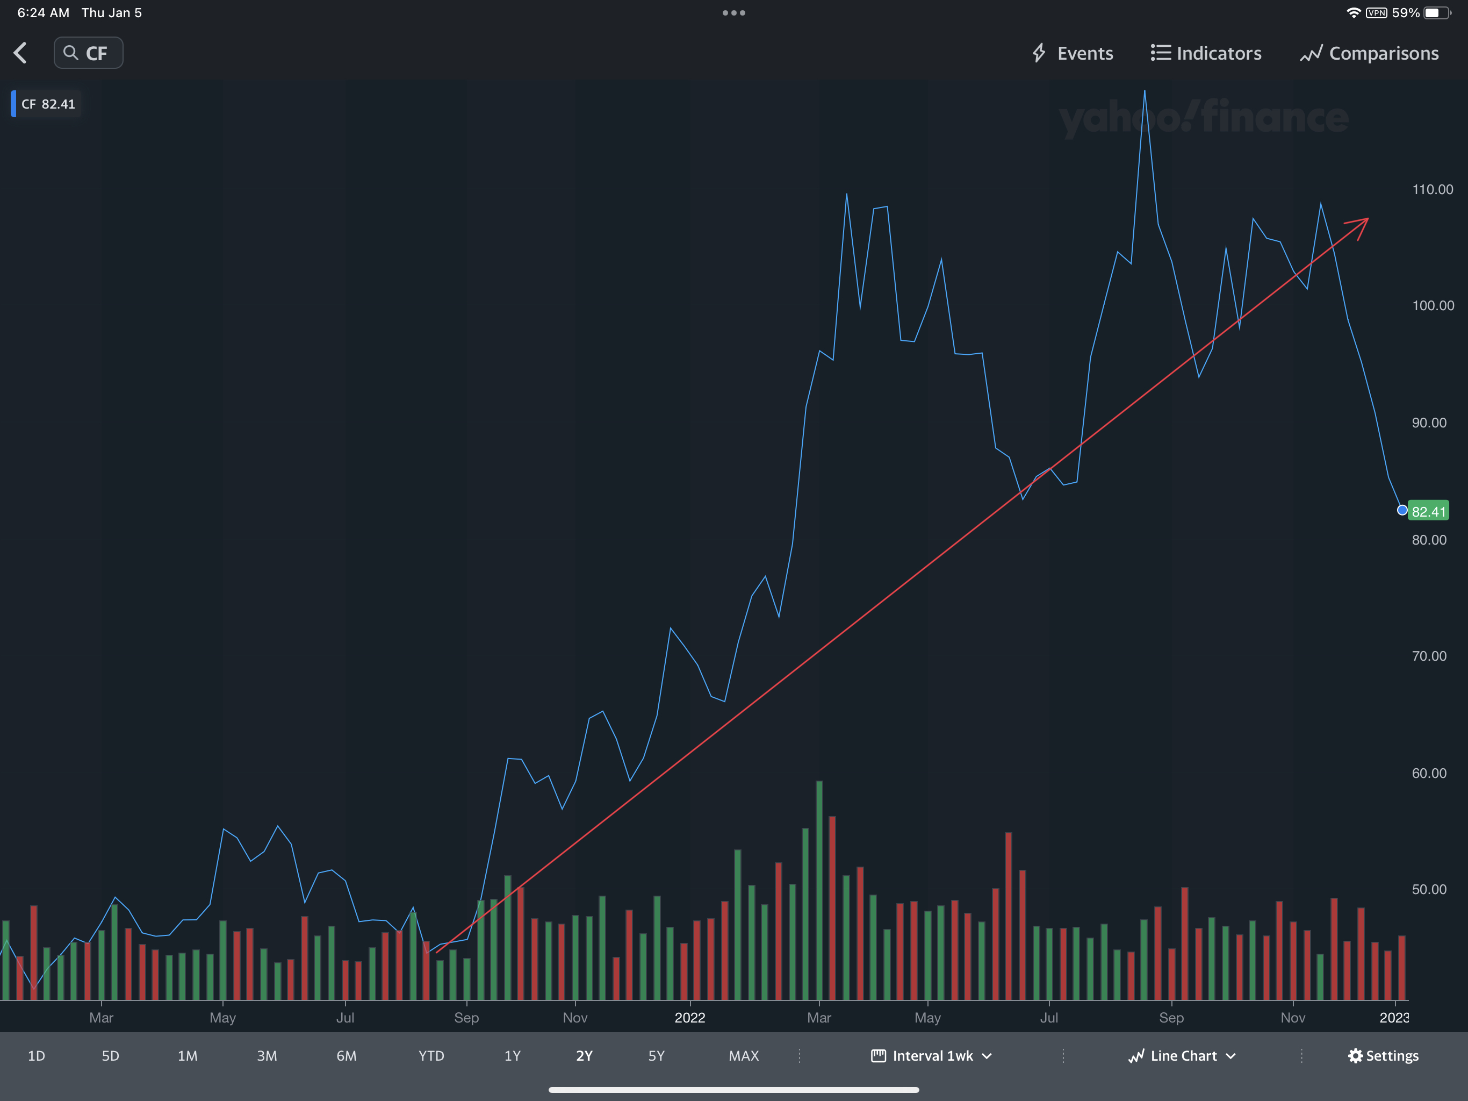This screenshot has width=1468, height=1101.
Task: Tap the back arrow icon
Action: (20, 53)
